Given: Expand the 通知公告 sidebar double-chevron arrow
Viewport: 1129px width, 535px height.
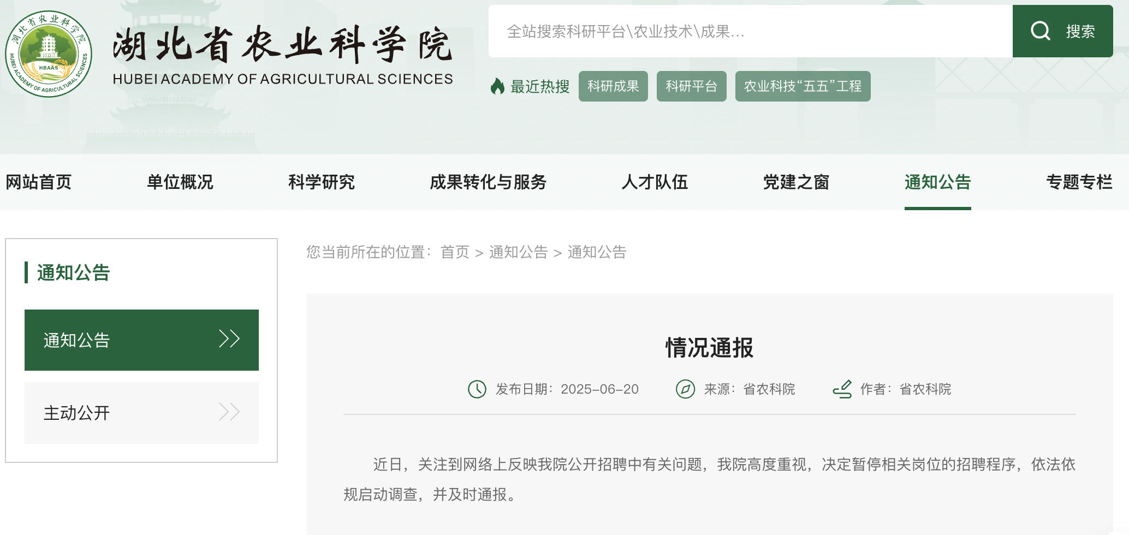Looking at the screenshot, I should (229, 339).
